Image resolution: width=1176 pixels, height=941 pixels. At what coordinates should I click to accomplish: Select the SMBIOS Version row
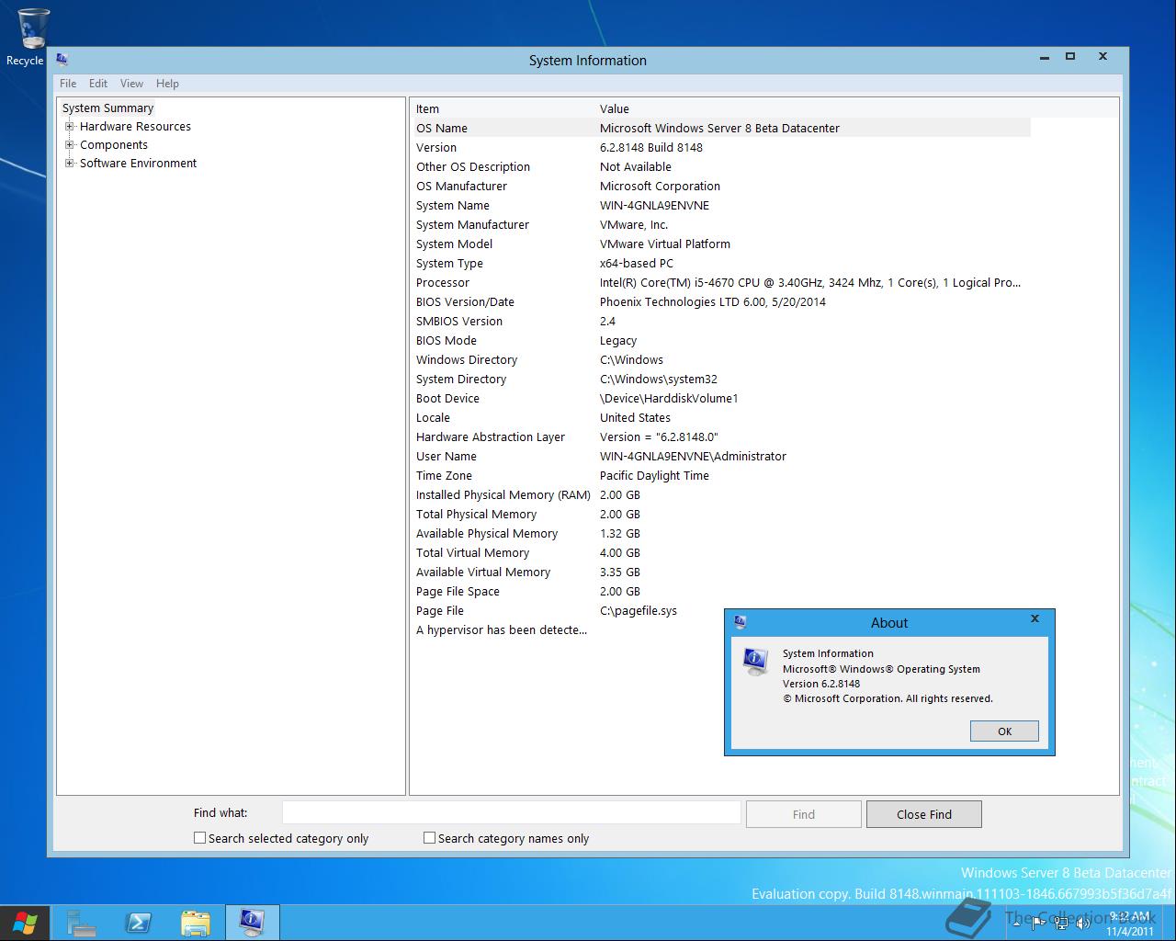point(721,321)
